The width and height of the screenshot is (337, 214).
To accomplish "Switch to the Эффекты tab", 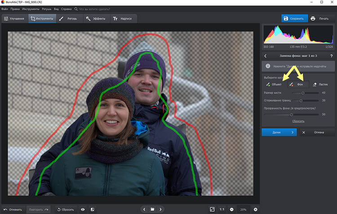I will pyautogui.click(x=96, y=19).
